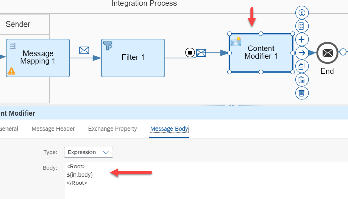The height and width of the screenshot is (199, 348).
Task: Select the End message event
Action: pyautogui.click(x=327, y=53)
